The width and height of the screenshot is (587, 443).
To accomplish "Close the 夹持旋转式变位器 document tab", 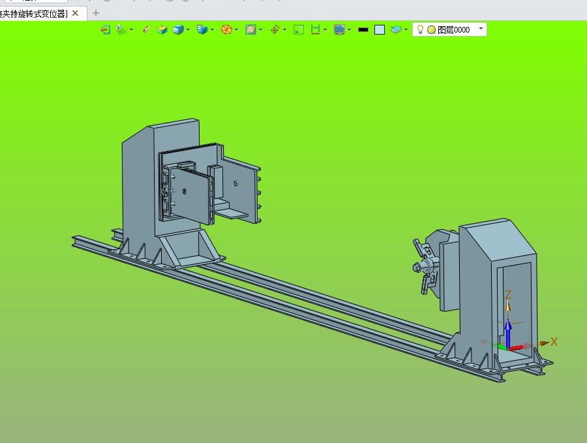I will point(75,14).
